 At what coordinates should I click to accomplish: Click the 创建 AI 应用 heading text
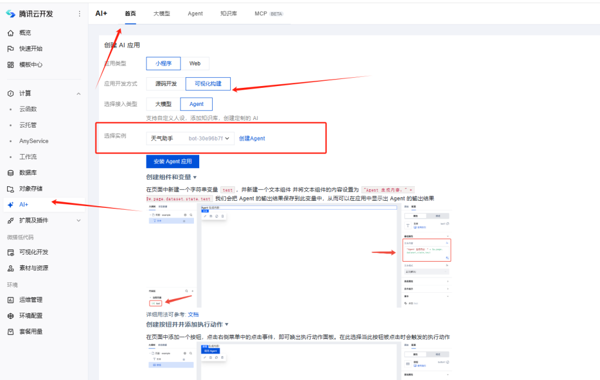coord(122,45)
